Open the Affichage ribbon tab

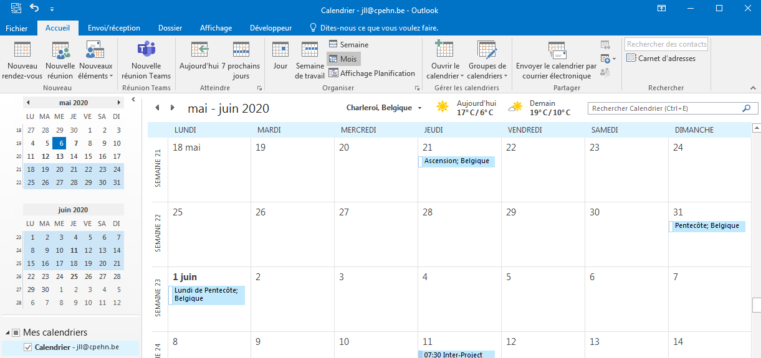tap(216, 28)
